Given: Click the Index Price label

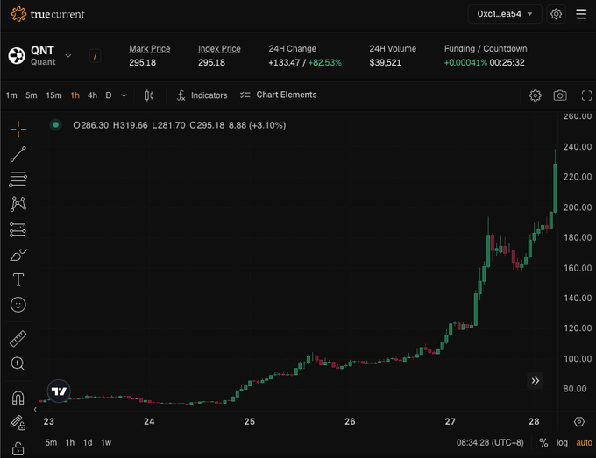Looking at the screenshot, I should click(219, 49).
